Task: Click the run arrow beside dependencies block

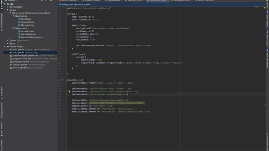Action: (x=63, y=80)
